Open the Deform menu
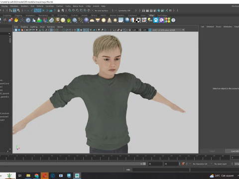This screenshot has height=179, width=239. point(40,6)
